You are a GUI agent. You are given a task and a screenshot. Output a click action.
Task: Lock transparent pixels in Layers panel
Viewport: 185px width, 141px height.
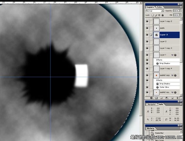tap(153, 15)
